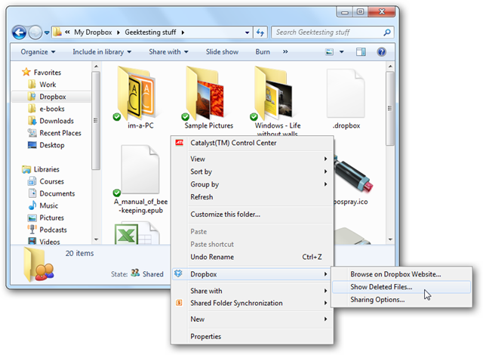
Task: Open the New submenu
Action: (252, 319)
